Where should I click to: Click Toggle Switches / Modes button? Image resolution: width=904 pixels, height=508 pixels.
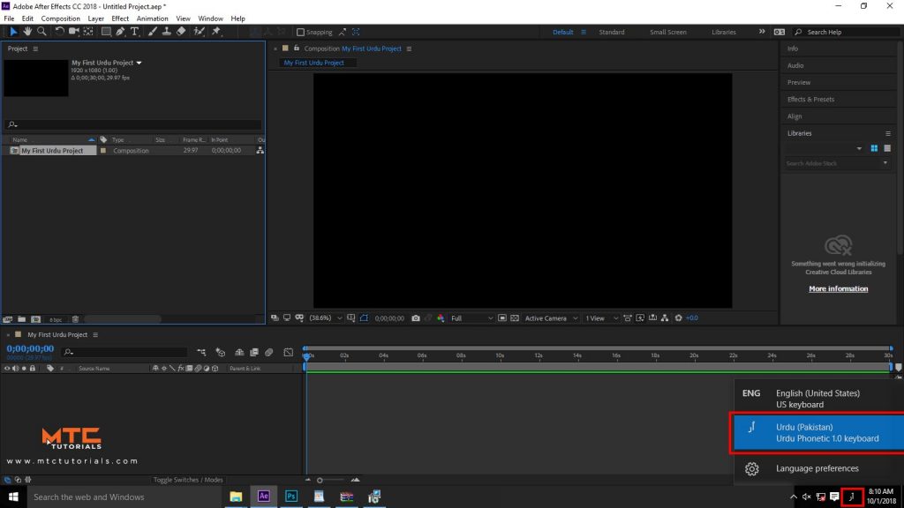tap(188, 480)
